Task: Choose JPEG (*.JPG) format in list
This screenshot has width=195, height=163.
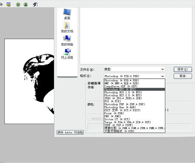Action: coord(134,98)
